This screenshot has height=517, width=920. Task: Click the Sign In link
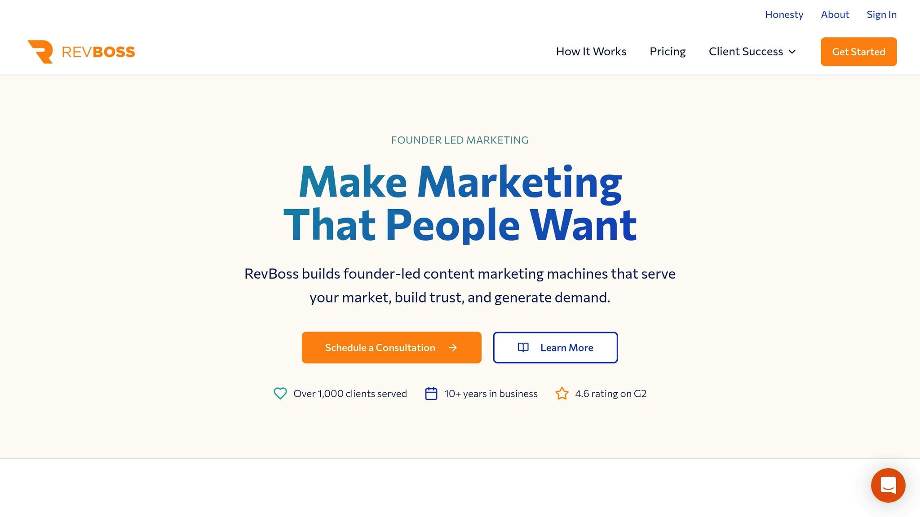pos(881,14)
